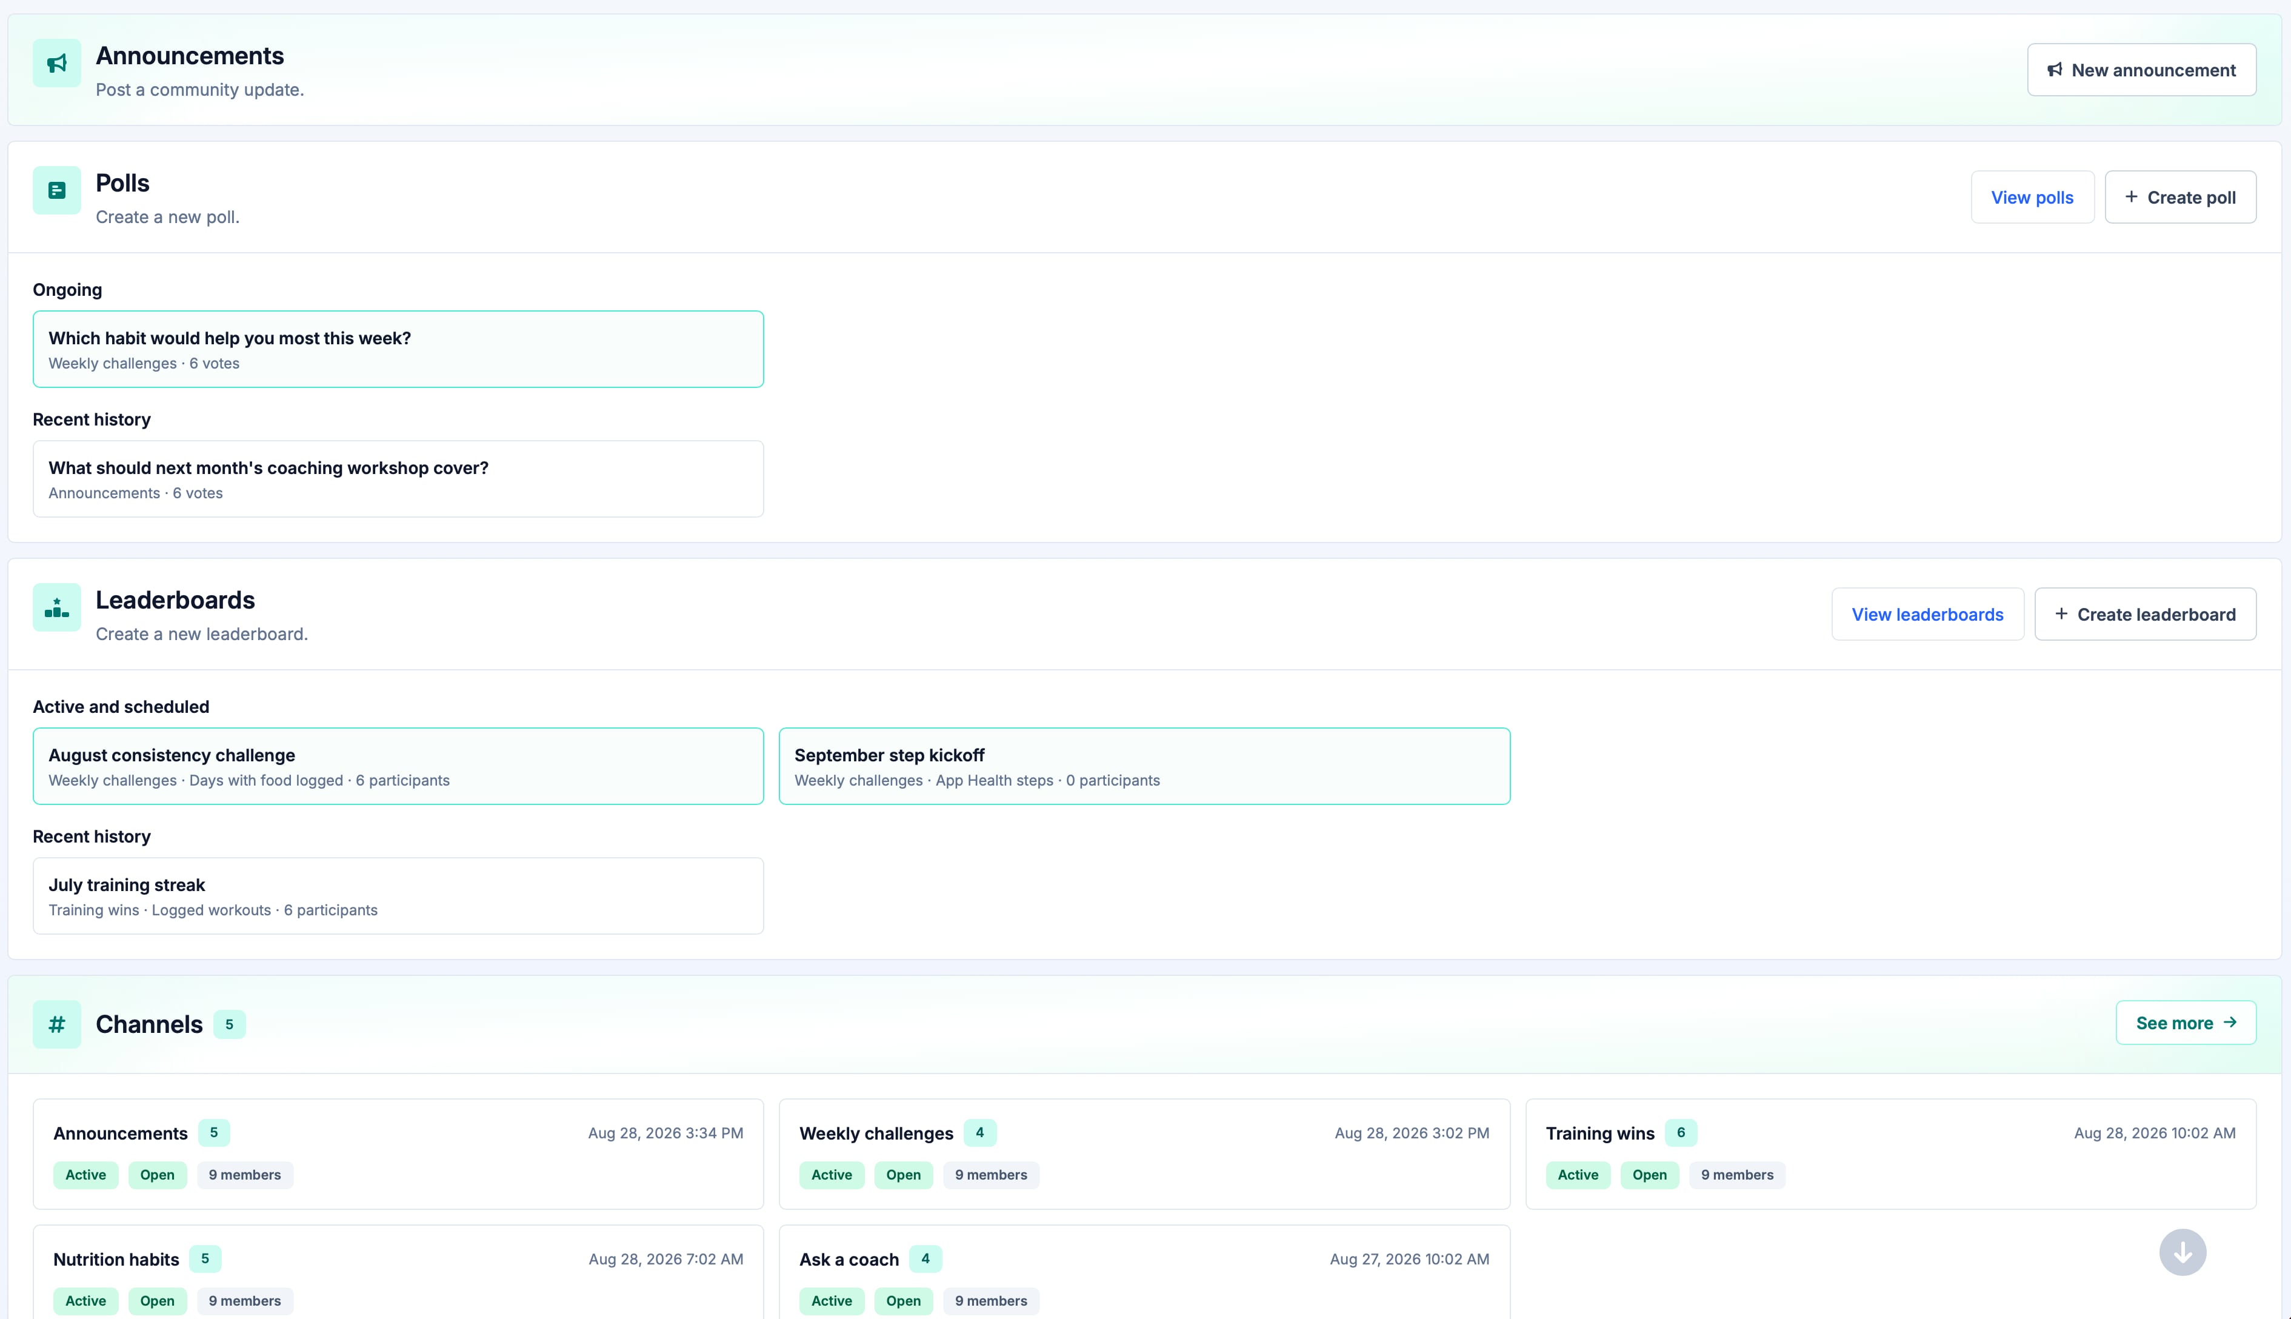
Task: Open New announcement dialog
Action: (2141, 70)
